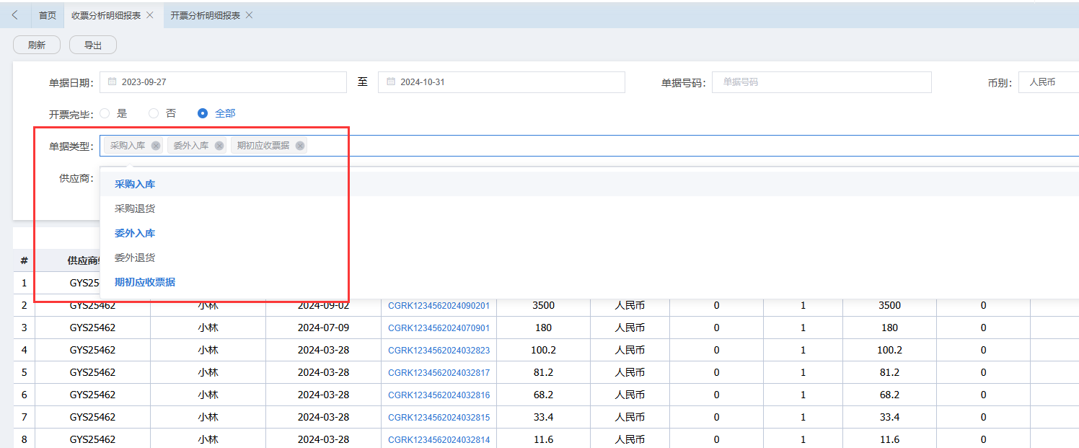
Task: Choose 委外退货 in the dropdown list
Action: (135, 258)
